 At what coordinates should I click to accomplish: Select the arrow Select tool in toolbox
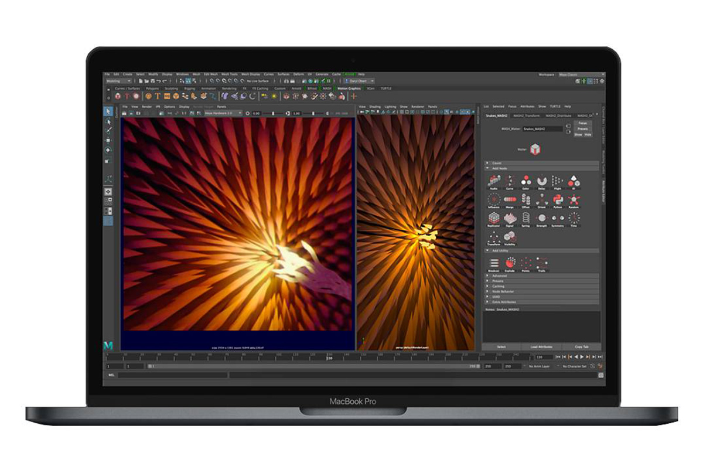(x=108, y=111)
